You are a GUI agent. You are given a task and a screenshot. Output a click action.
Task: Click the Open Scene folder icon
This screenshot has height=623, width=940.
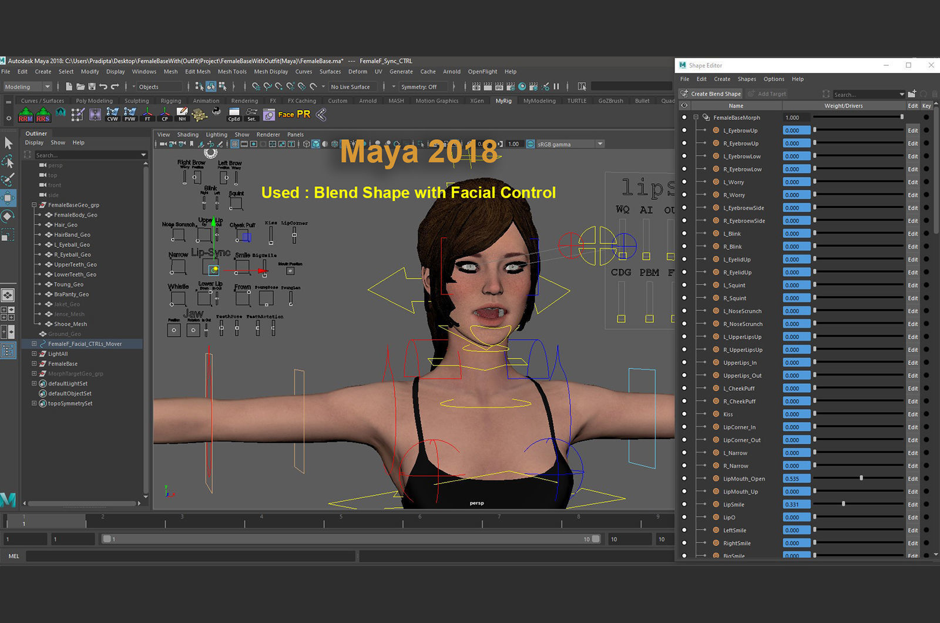click(80, 86)
